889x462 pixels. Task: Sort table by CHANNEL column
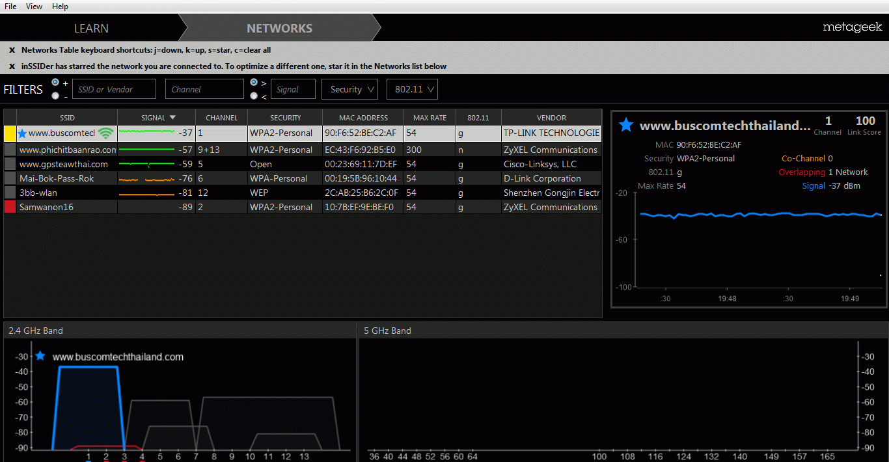[221, 118]
